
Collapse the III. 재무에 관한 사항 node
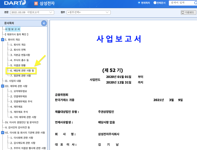[3, 86]
